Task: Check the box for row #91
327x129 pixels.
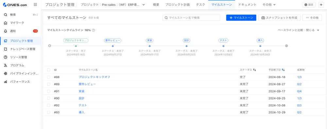Action: (49, 91)
